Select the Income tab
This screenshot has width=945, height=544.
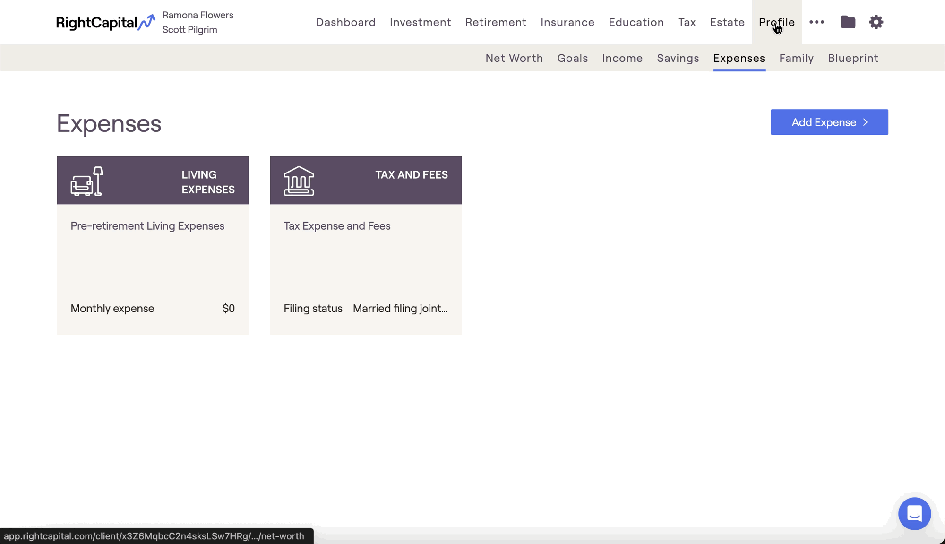(x=622, y=58)
